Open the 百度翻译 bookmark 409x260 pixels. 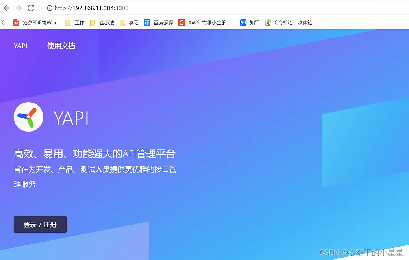click(158, 23)
